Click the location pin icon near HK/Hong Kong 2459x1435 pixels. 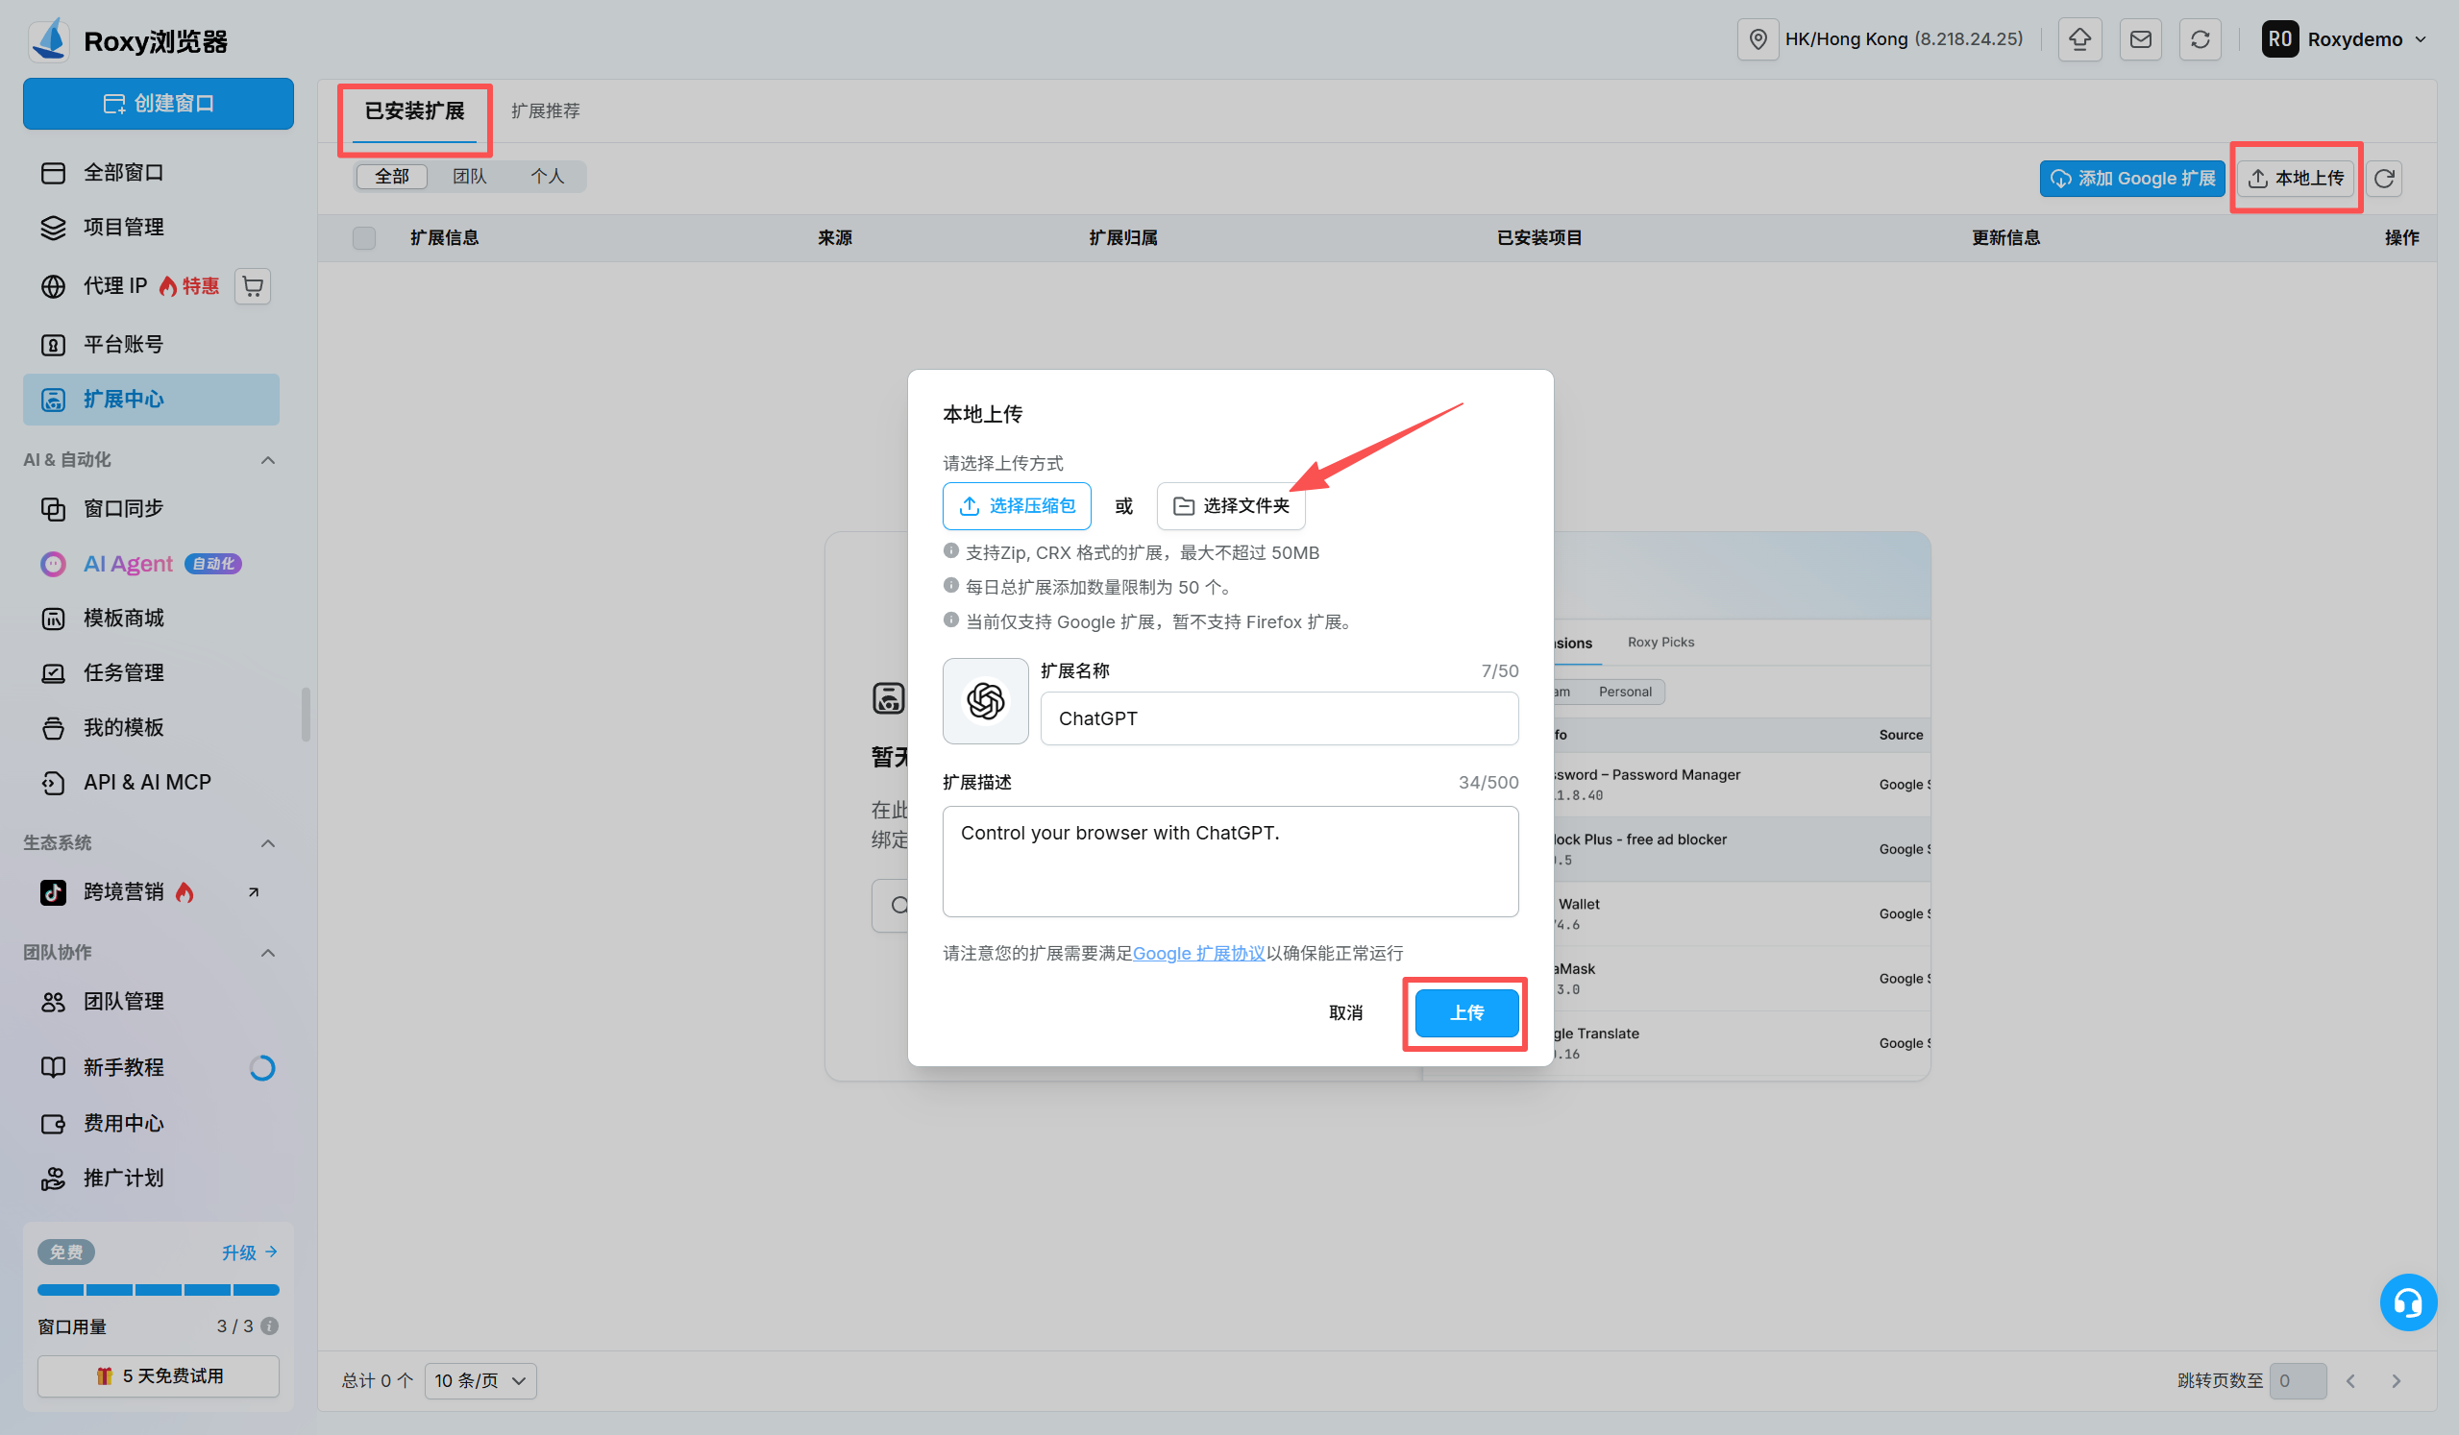coord(1758,39)
